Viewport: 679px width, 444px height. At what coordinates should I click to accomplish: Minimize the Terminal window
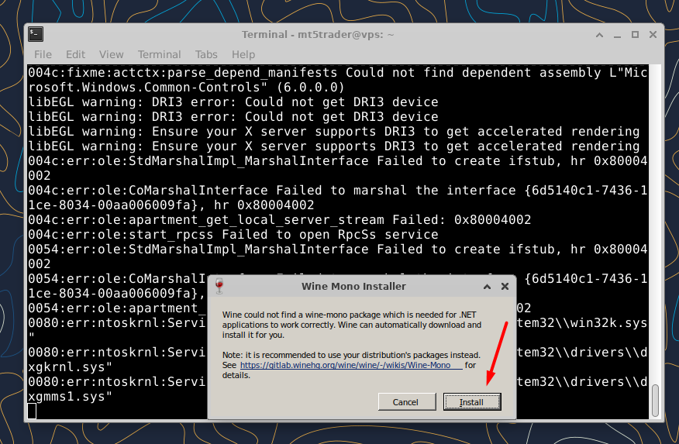[618, 35]
